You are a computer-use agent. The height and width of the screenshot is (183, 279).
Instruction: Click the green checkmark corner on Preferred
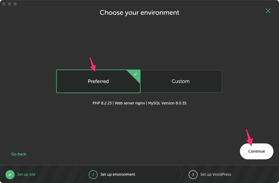point(136,74)
